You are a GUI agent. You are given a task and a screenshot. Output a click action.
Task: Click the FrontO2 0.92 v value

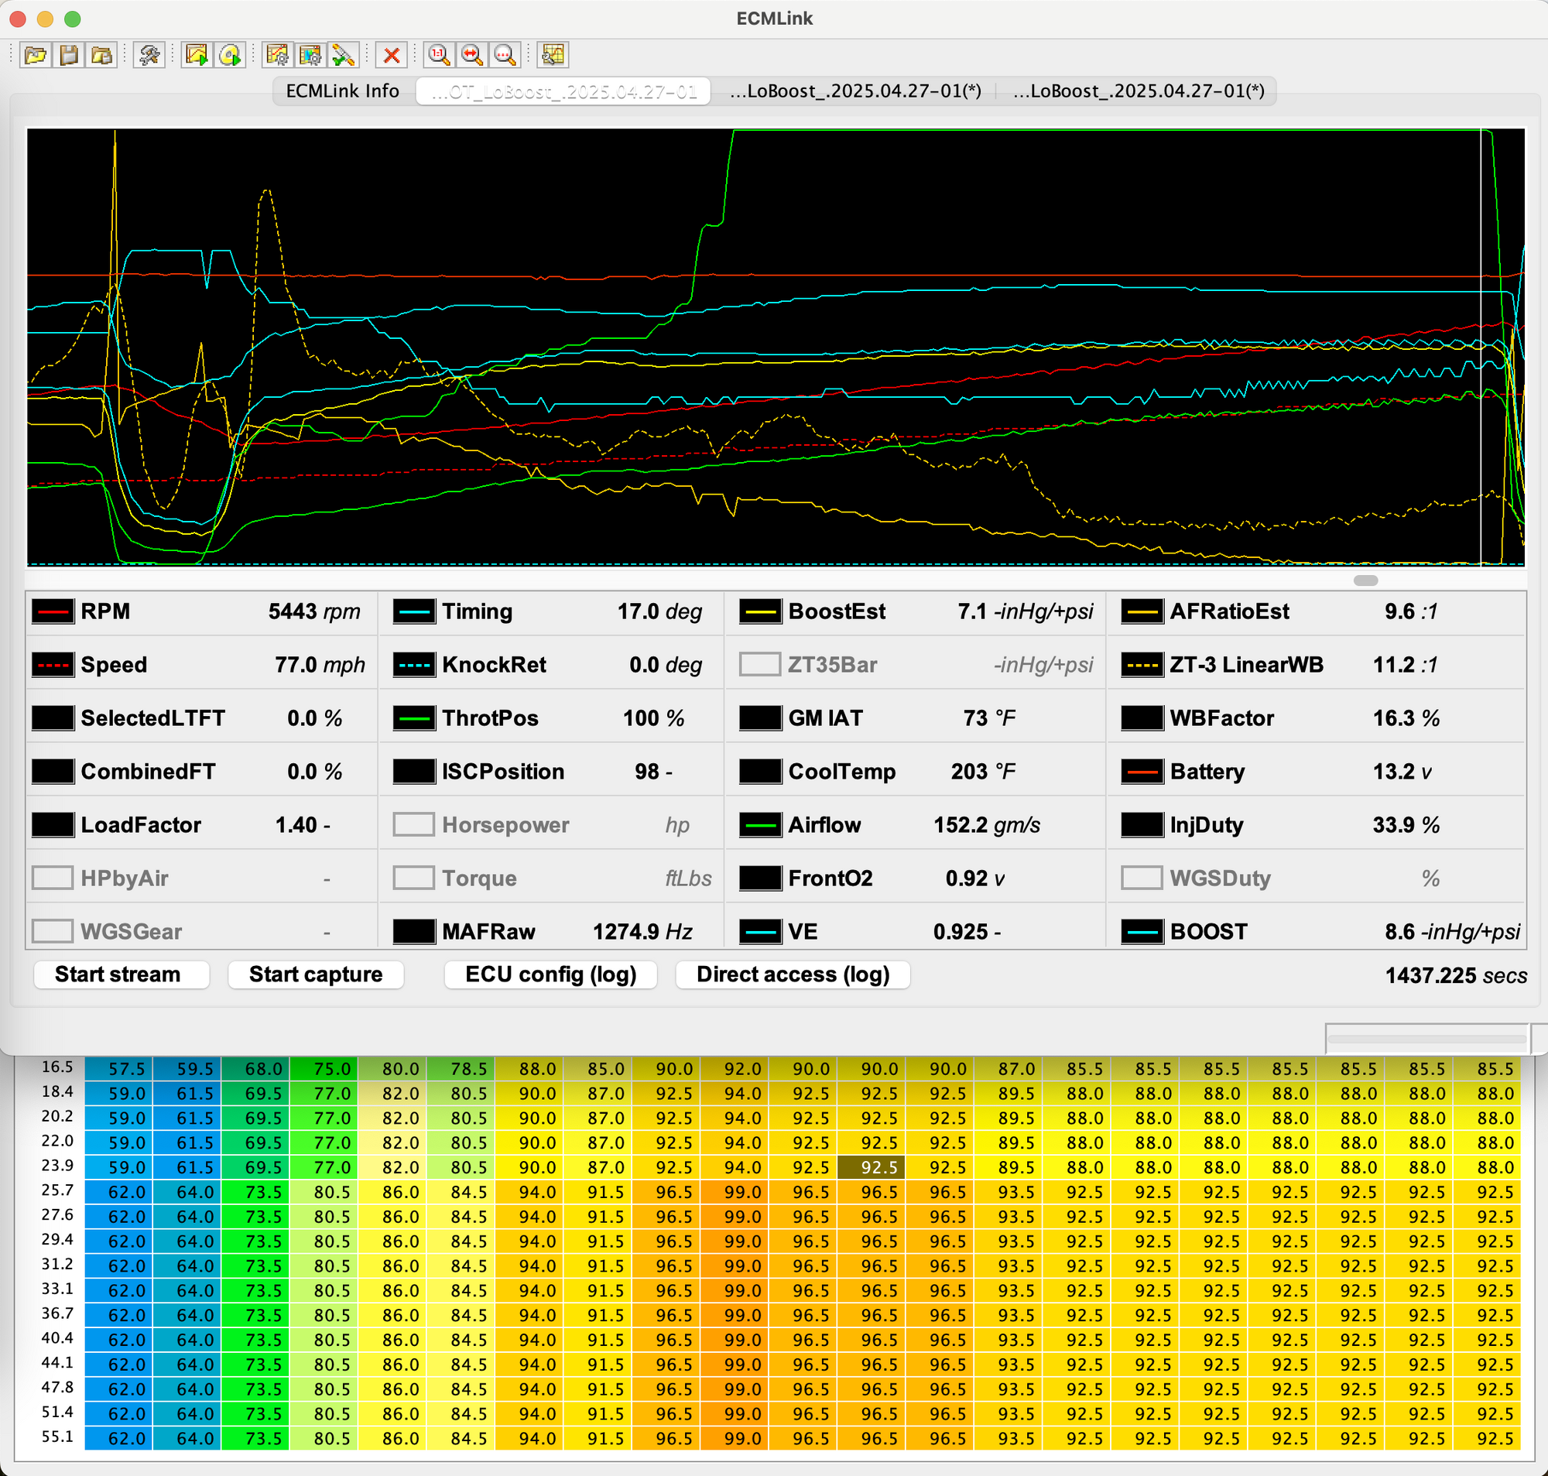(x=974, y=878)
